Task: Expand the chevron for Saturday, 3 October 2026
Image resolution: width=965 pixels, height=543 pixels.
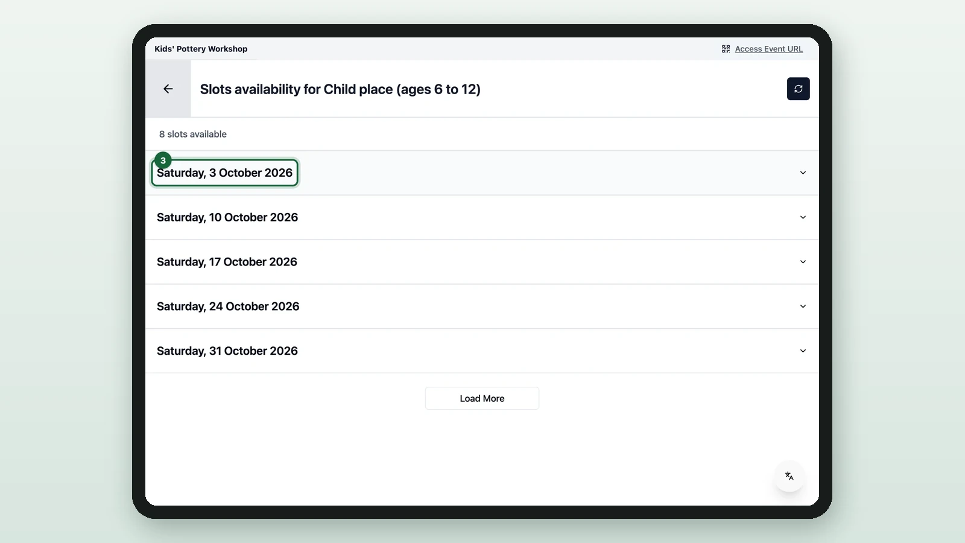Action: 803,173
